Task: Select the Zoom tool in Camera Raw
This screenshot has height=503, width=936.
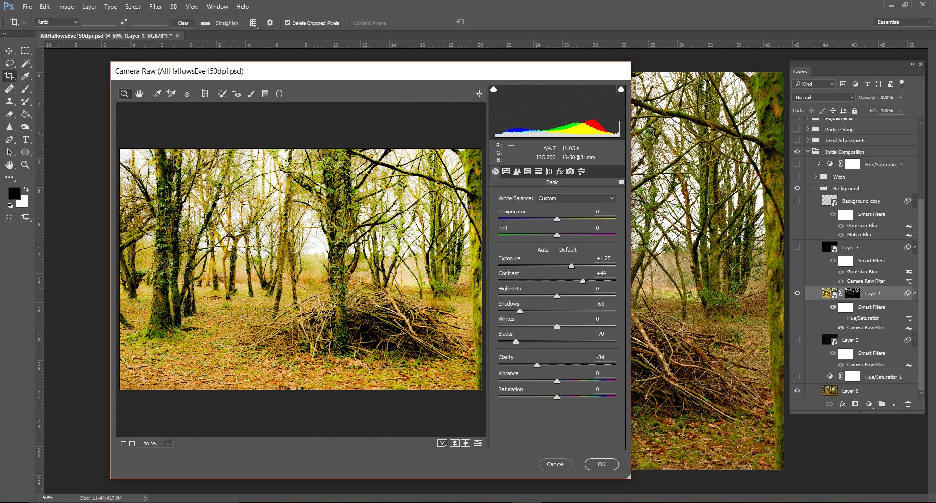Action: coord(125,94)
